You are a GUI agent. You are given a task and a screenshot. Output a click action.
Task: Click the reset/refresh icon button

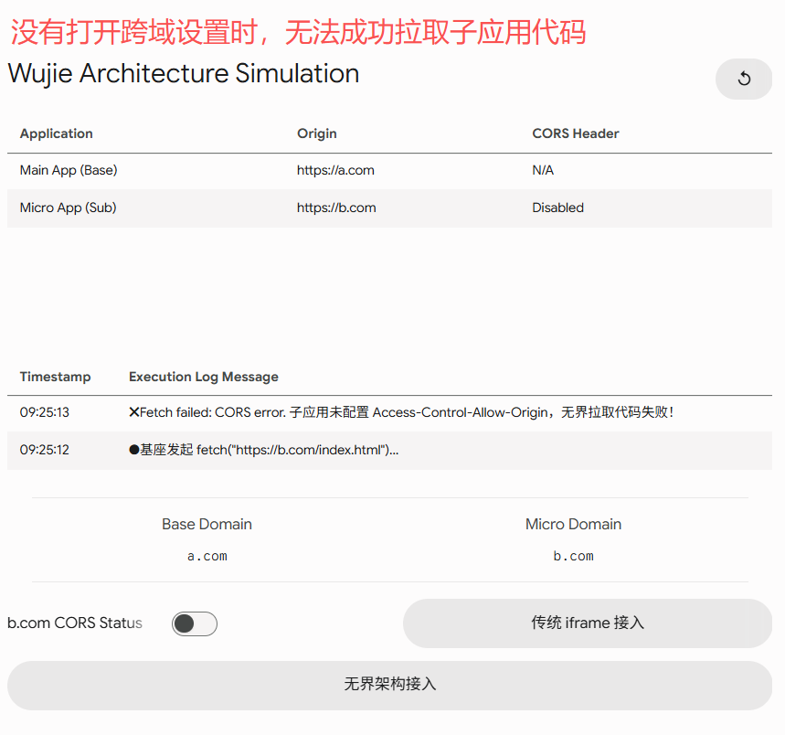coord(744,79)
